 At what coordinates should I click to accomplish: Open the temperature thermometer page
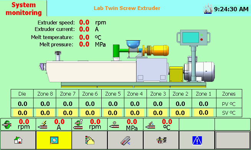point(125,140)
